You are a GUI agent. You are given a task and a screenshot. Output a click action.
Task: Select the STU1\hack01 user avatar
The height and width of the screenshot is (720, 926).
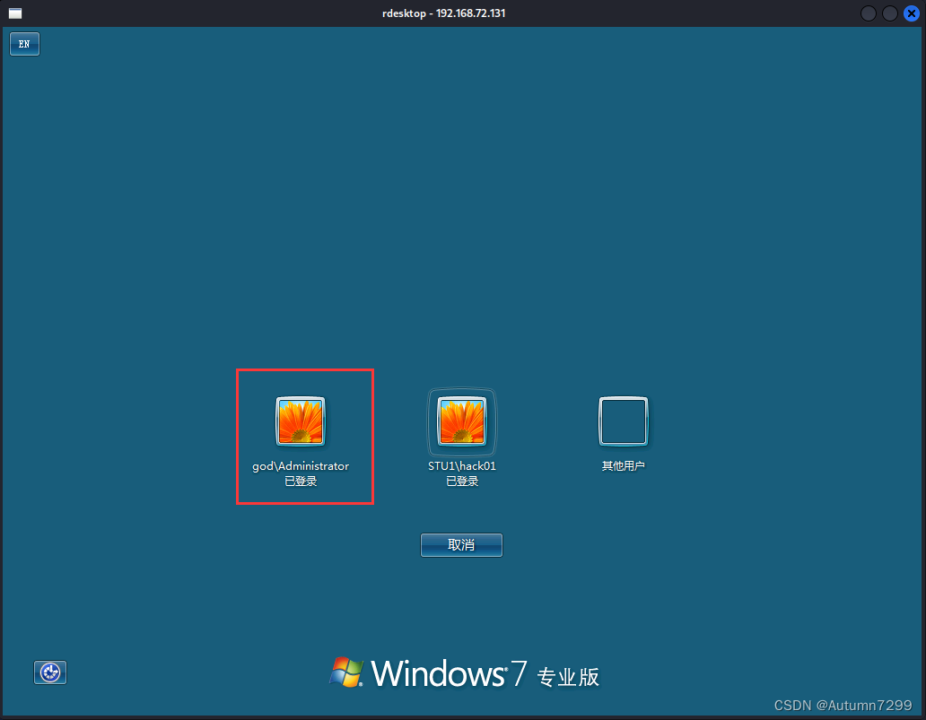pyautogui.click(x=462, y=421)
